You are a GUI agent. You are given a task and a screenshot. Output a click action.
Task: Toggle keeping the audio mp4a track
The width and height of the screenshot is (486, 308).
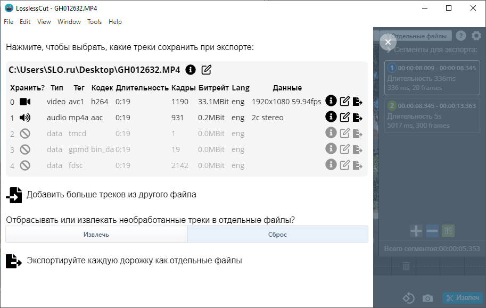(x=25, y=118)
